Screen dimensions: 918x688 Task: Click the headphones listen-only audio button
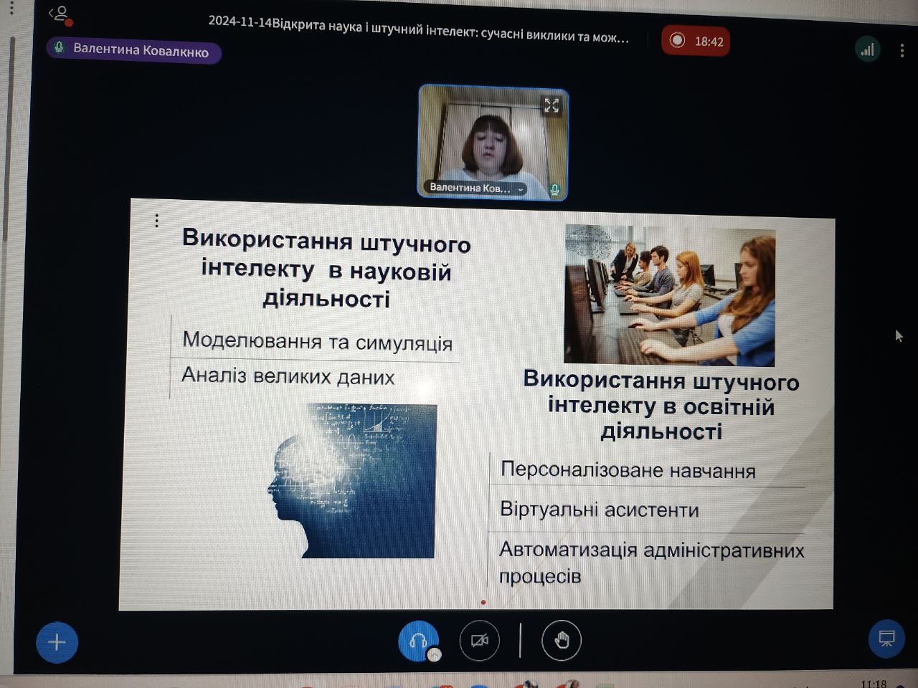[x=418, y=640]
